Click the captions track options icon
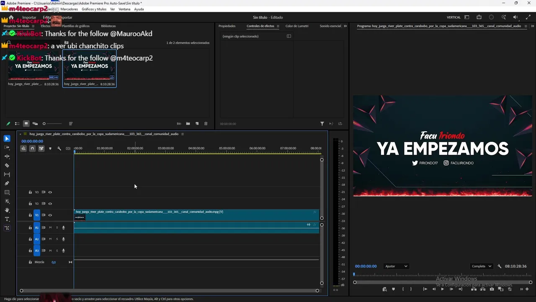 68,148
